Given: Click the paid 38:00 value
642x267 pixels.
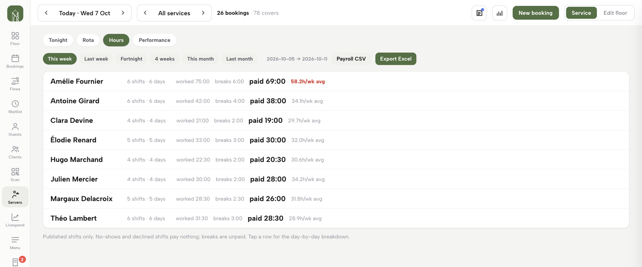Looking at the screenshot, I should 268,101.
